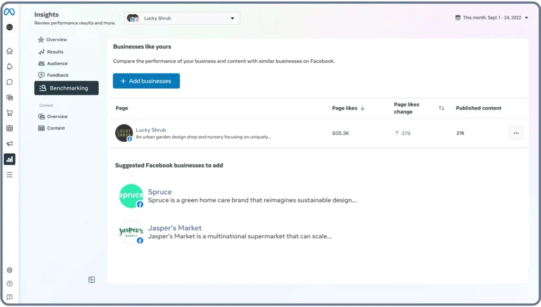Click the Spruce logo thumbnail
Screen dimensions: 541x307
click(x=131, y=196)
